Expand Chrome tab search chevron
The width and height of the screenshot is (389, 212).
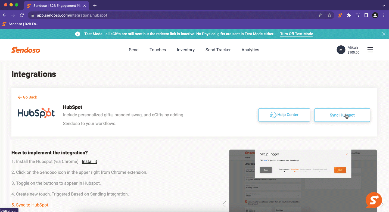tap(384, 6)
